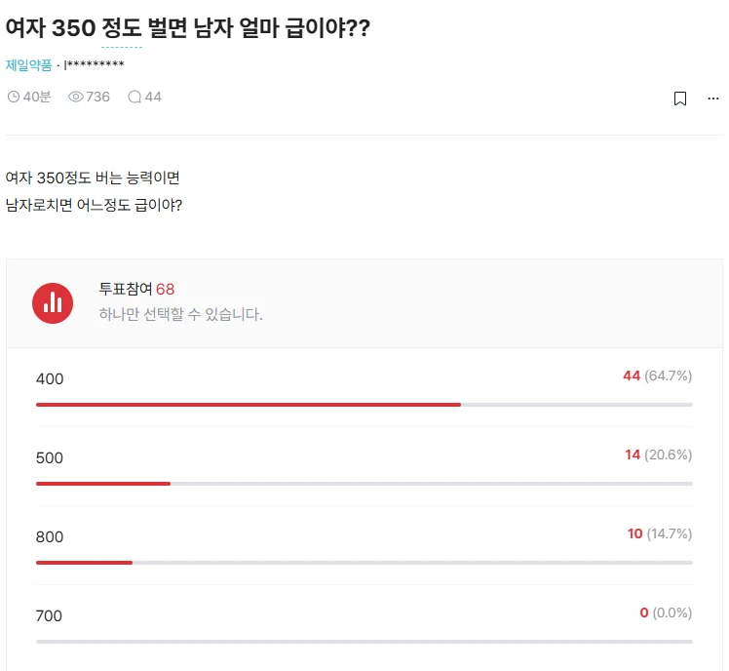Viewport: 729px width, 671px height.
Task: Click the masked author nickname
Action: pyautogui.click(x=95, y=64)
